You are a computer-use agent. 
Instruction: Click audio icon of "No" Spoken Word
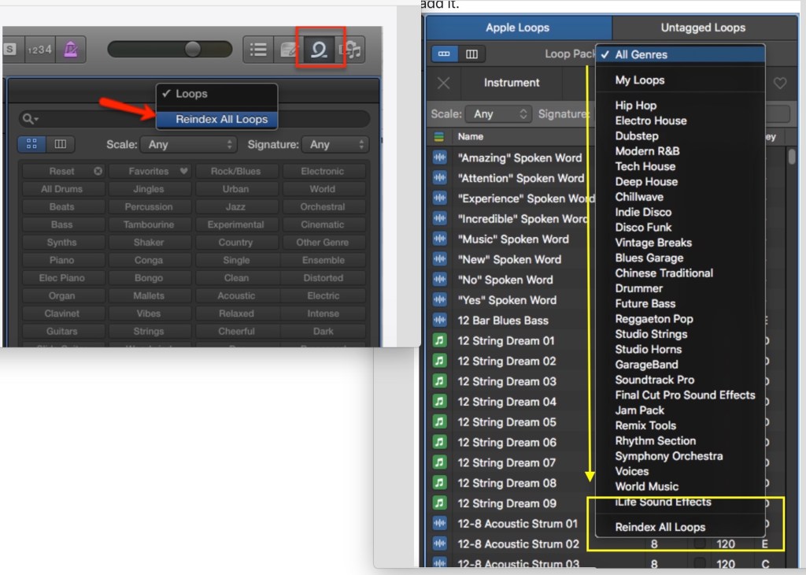(439, 280)
